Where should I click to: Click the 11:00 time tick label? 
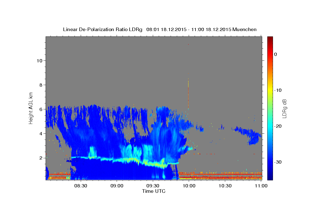click(x=261, y=186)
